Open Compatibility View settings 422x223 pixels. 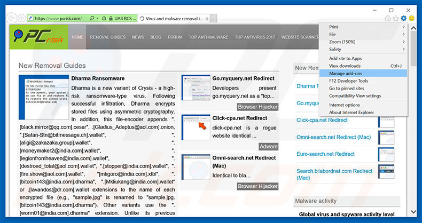363,96
